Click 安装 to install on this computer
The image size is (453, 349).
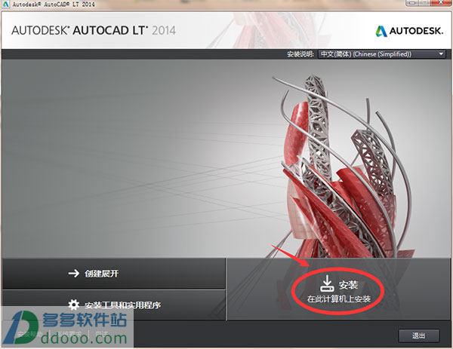[338, 289]
